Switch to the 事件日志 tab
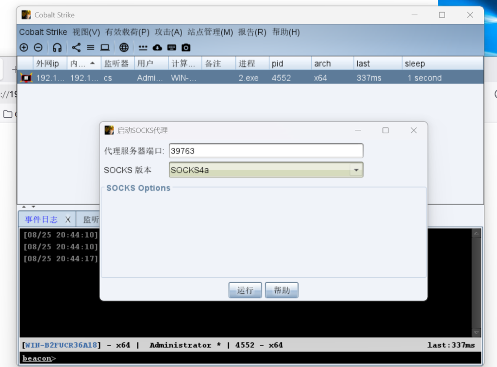 [41, 220]
